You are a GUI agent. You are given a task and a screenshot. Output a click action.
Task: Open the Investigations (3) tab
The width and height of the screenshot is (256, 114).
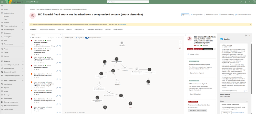click(x=79, y=29)
